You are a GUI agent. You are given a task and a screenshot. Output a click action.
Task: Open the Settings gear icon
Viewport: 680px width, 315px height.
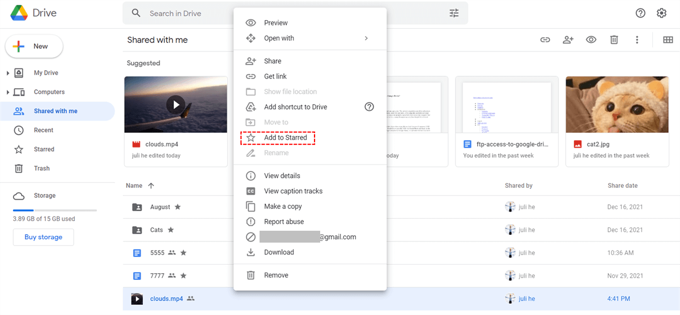click(x=661, y=13)
